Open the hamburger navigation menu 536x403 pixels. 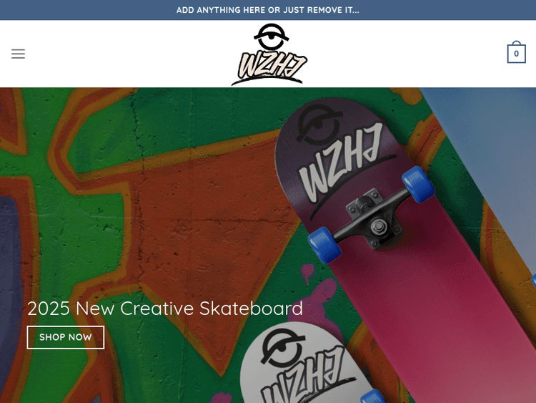coord(18,54)
